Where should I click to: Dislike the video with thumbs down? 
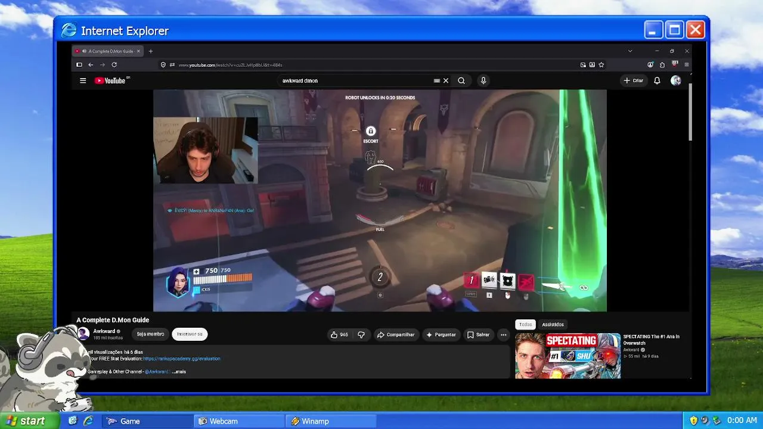coord(361,335)
